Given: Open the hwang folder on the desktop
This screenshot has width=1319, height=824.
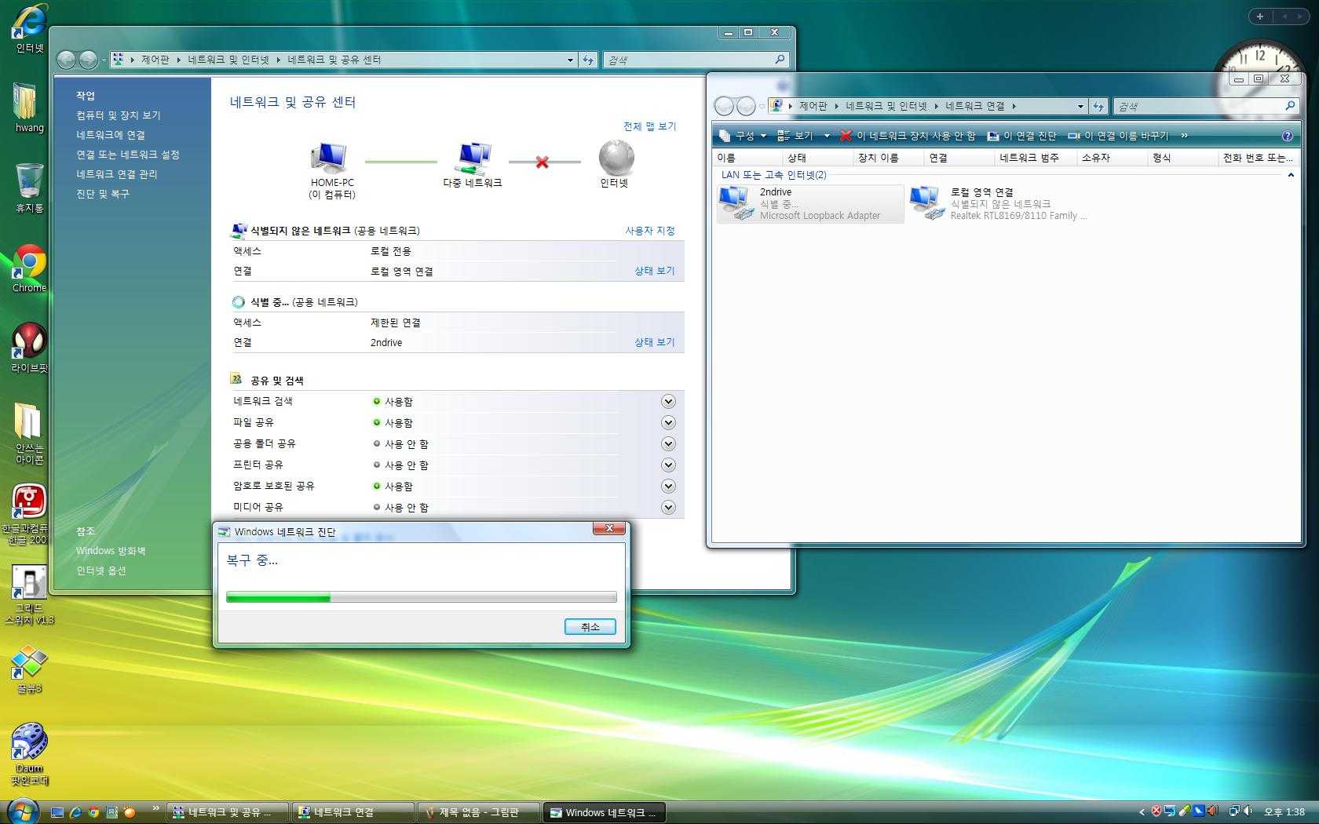Looking at the screenshot, I should point(29,107).
